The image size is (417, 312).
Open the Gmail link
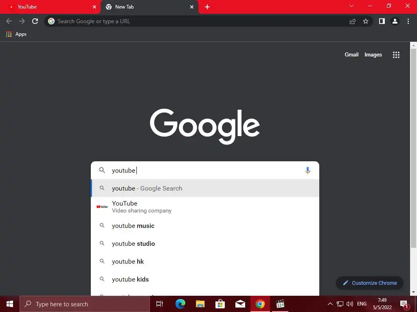coord(351,55)
